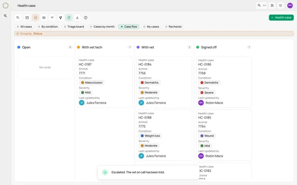Screen dimensions: 297x185
Task: Click Jules Ferreira avatar on HC-0187
Action: tap(82, 103)
